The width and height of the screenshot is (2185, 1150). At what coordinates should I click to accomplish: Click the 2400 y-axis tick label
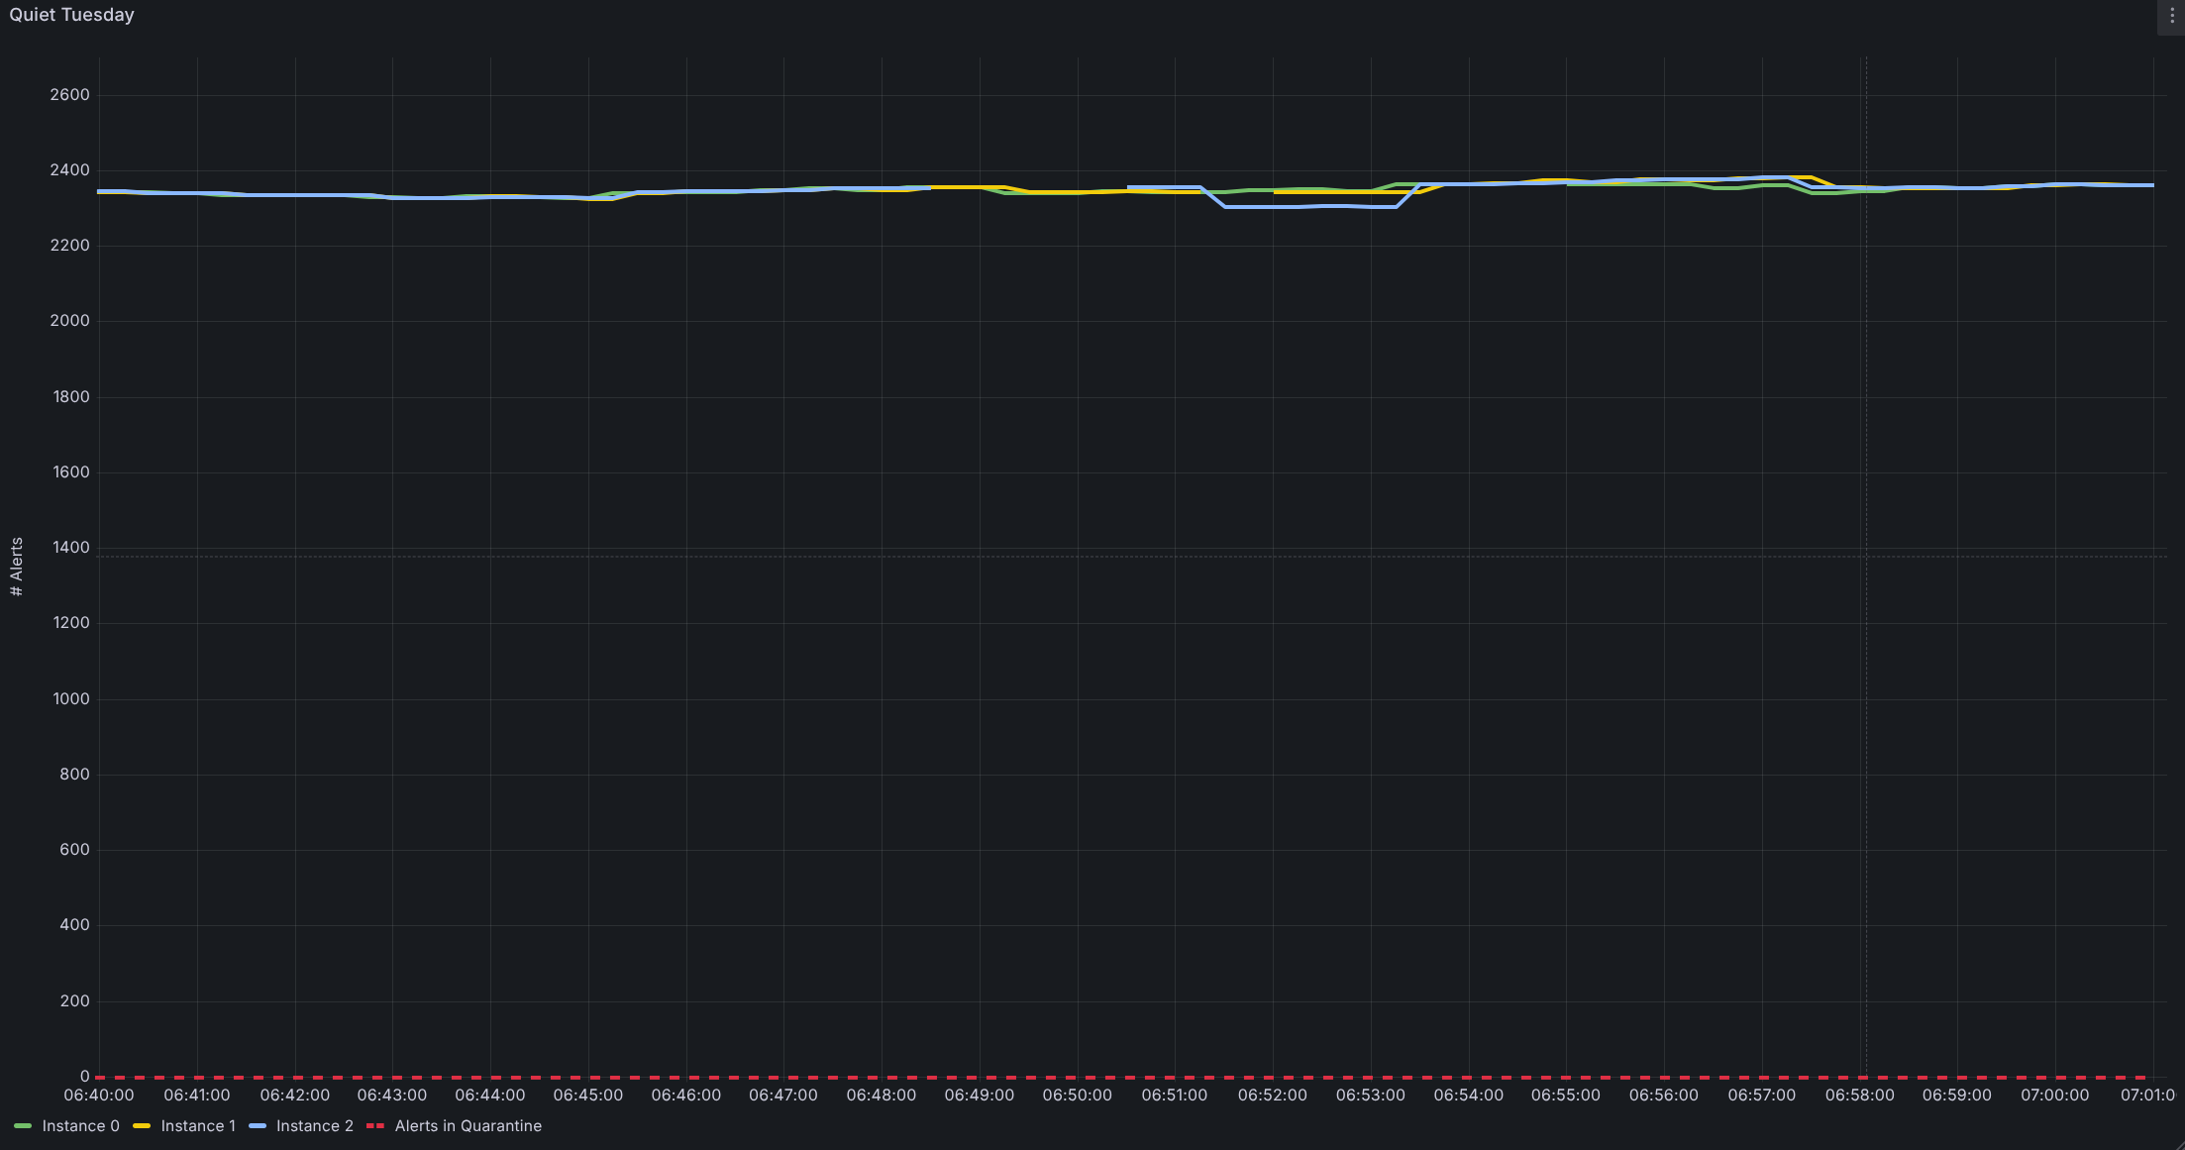point(69,170)
